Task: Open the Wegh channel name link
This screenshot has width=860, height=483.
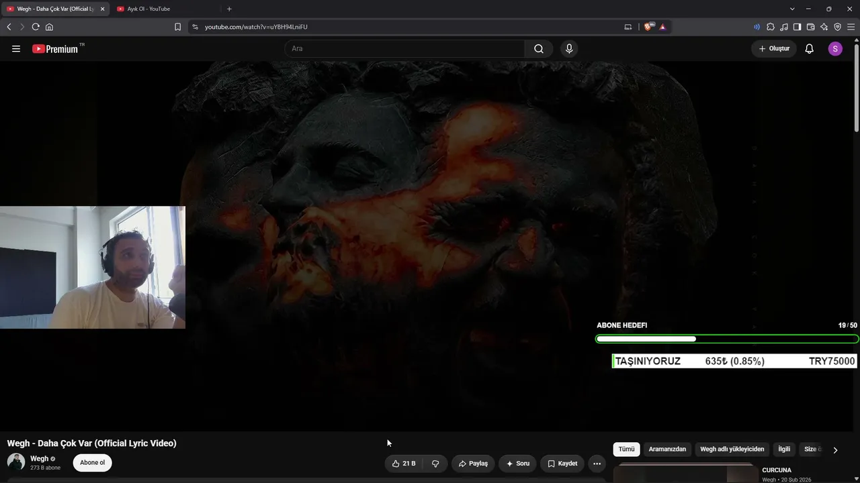Action: [39, 459]
